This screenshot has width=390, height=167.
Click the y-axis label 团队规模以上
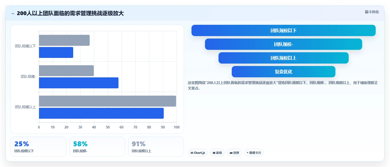coord(25,107)
